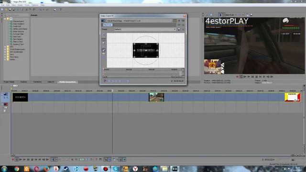Select the gameplay clip thumbnail on the timeline
The width and height of the screenshot is (306, 172).
pos(156,97)
